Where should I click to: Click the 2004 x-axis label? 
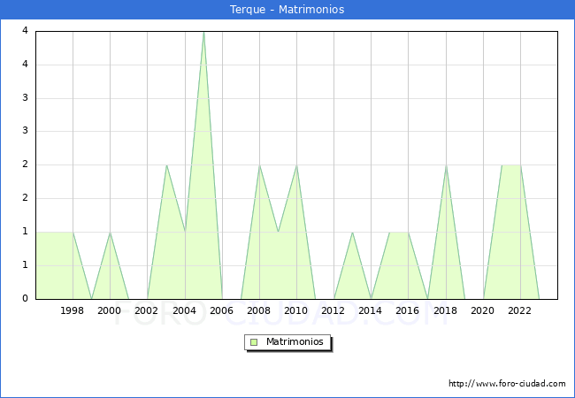[185, 310]
